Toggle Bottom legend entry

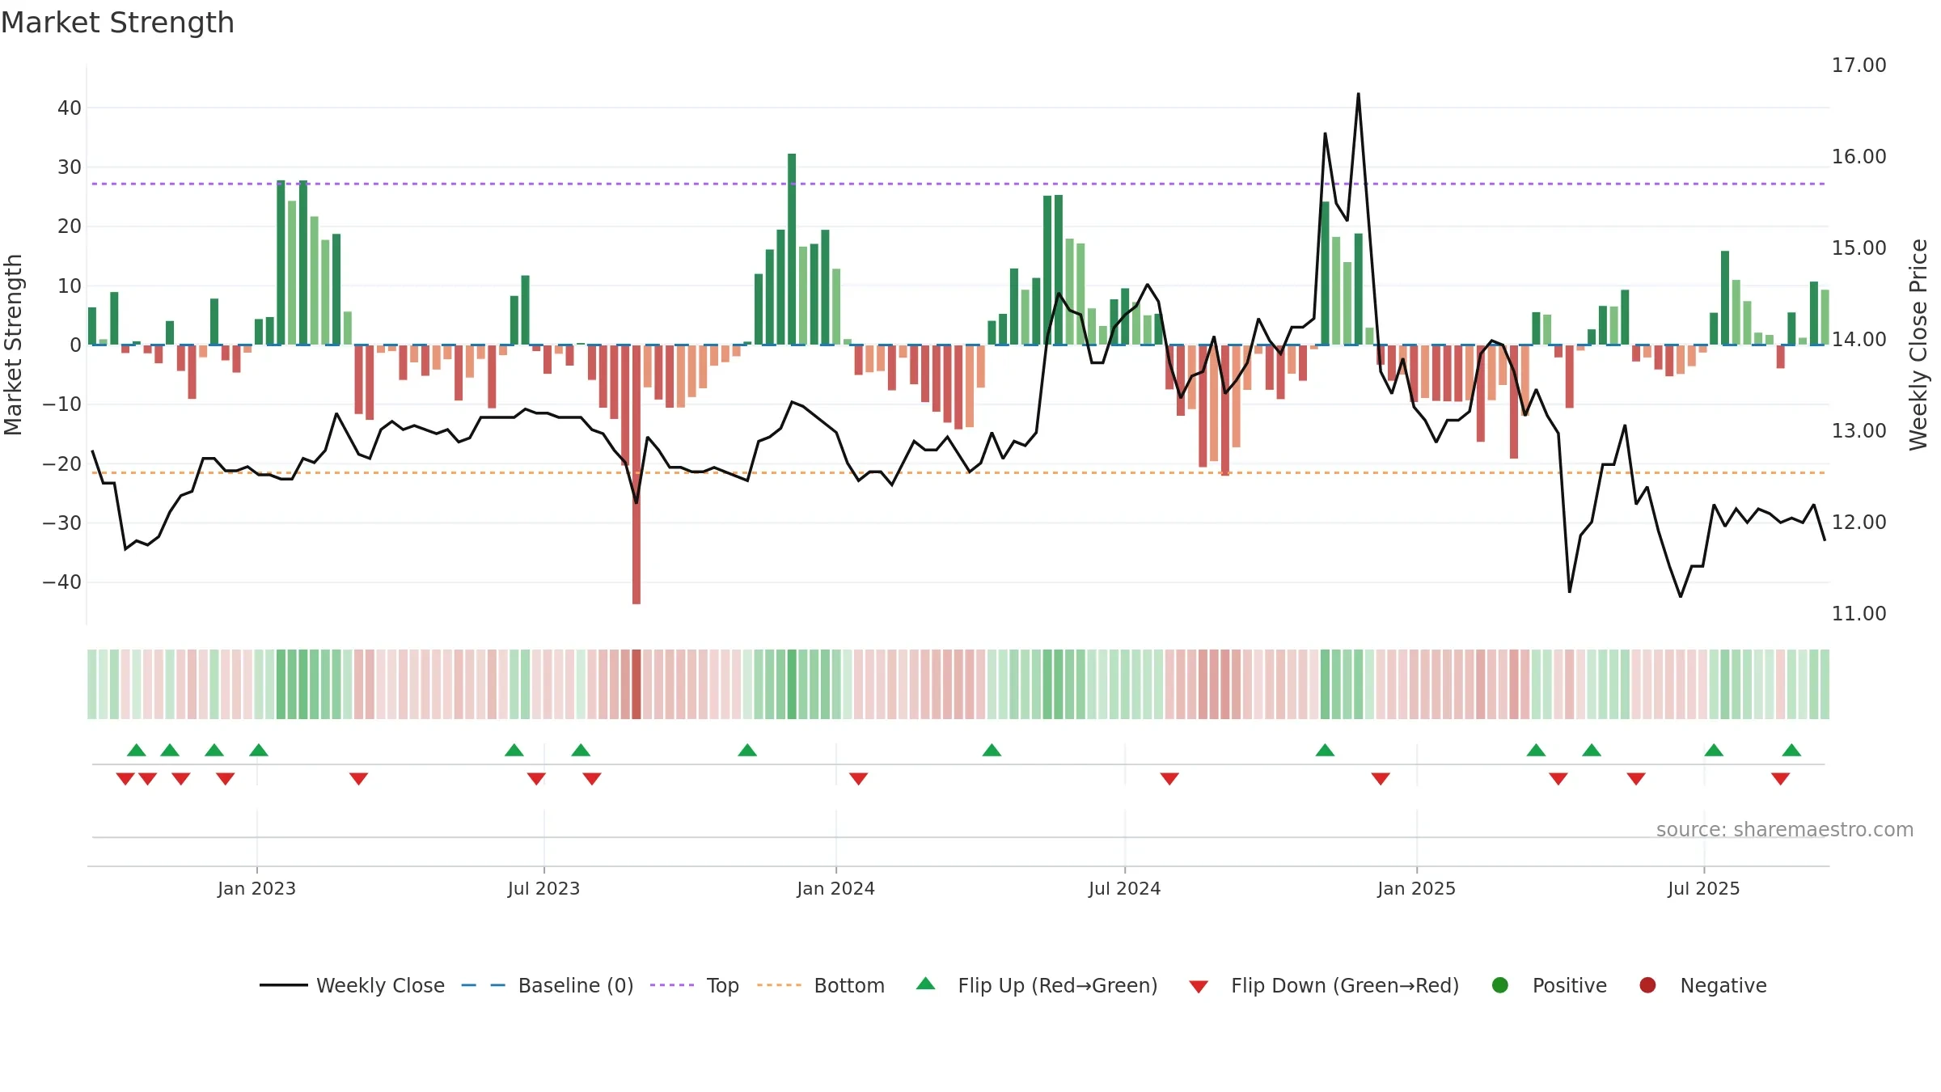(x=821, y=985)
